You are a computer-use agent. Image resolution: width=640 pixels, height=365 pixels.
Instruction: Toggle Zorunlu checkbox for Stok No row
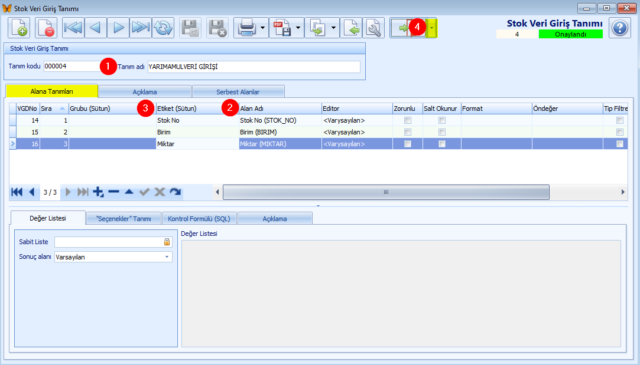coord(407,120)
